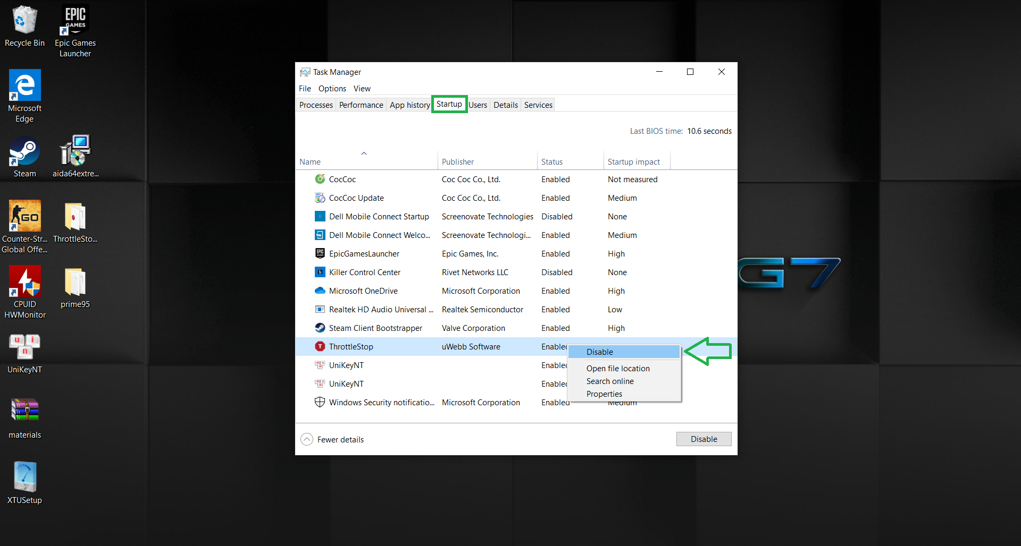Click the CocCoc Update row icon
This screenshot has height=546, width=1021.
[x=320, y=198]
